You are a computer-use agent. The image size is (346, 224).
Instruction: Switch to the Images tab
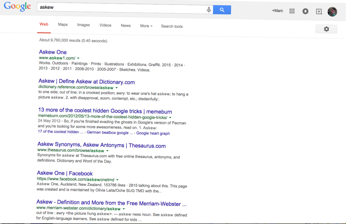click(x=83, y=25)
